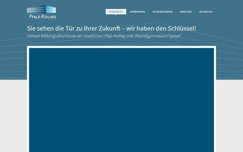This screenshot has height=152, width=243.
Task: Go to the Bewerbung page
Action: (138, 12)
